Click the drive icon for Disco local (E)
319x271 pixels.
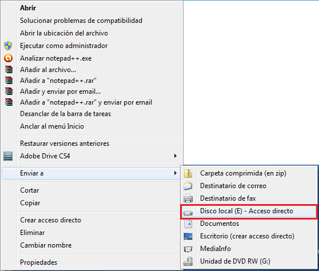tap(188, 213)
